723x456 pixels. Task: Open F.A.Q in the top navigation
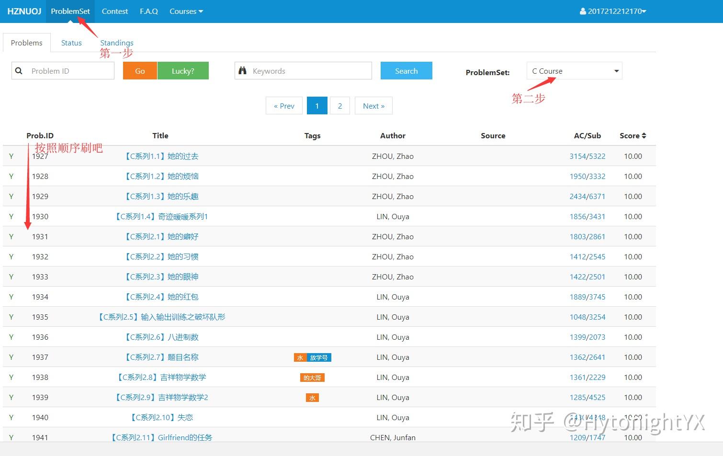(x=149, y=11)
